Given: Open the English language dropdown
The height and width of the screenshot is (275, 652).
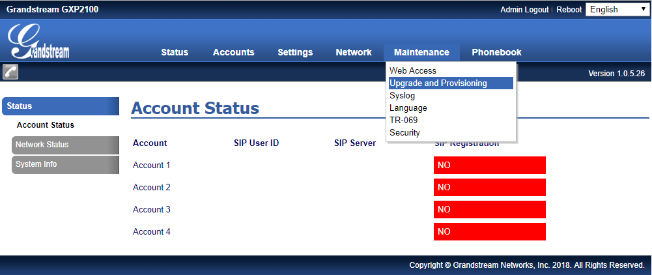Looking at the screenshot, I should point(617,10).
